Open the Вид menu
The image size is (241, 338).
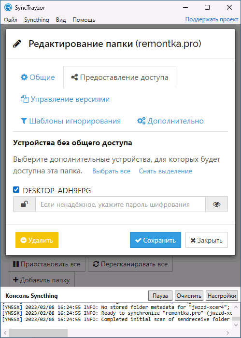(x=61, y=20)
